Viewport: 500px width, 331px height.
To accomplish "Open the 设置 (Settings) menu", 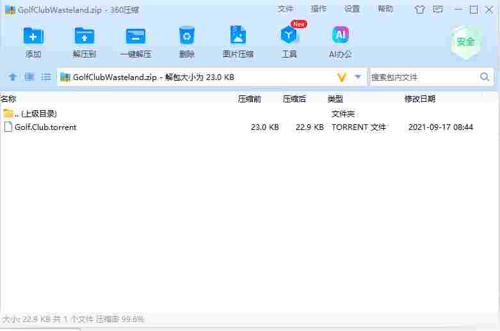I will pyautogui.click(x=352, y=9).
